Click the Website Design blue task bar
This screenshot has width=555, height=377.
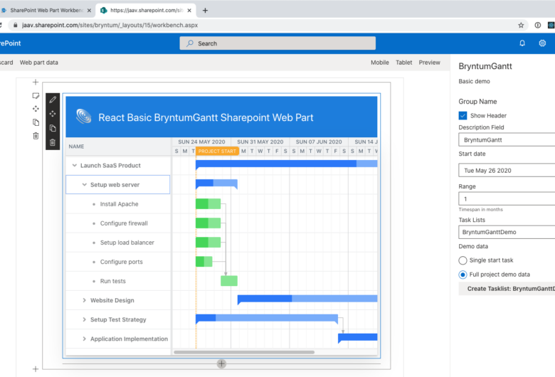click(307, 299)
